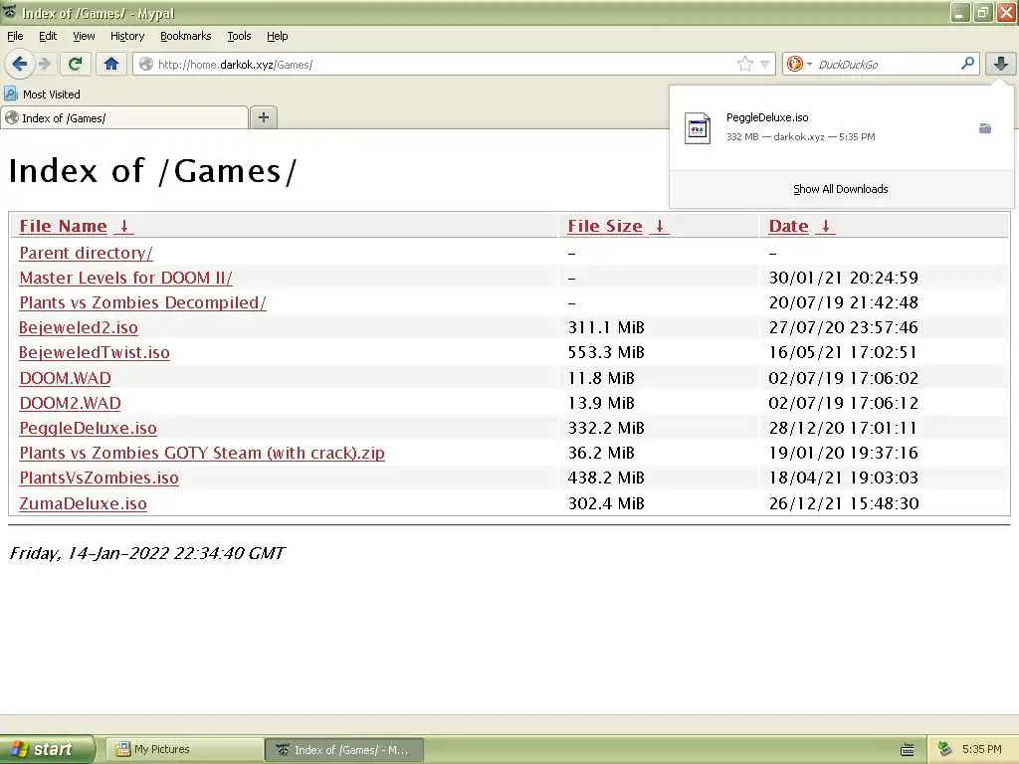Screen dimensions: 1019x764
Task: Open the Bookmarks menu
Action: [x=185, y=36]
